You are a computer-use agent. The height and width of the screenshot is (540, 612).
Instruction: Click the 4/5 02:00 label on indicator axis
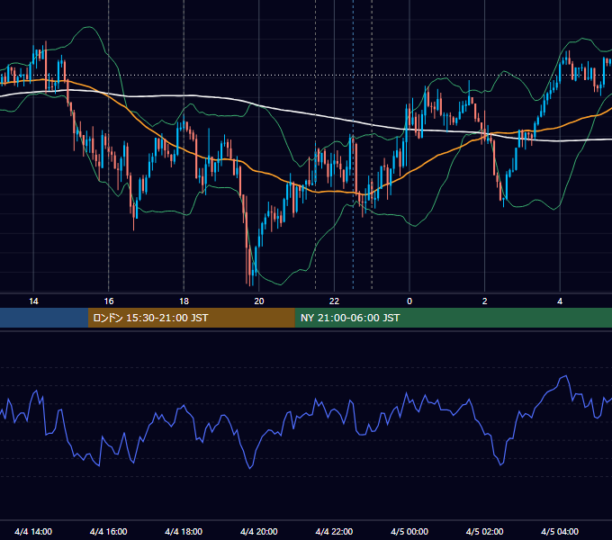(484, 531)
